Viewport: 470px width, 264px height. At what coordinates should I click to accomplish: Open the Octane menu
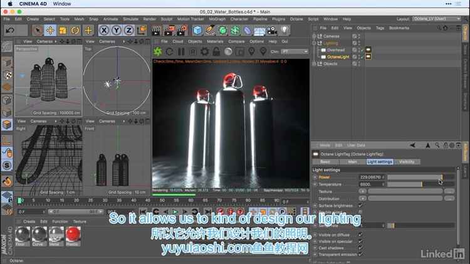296,19
